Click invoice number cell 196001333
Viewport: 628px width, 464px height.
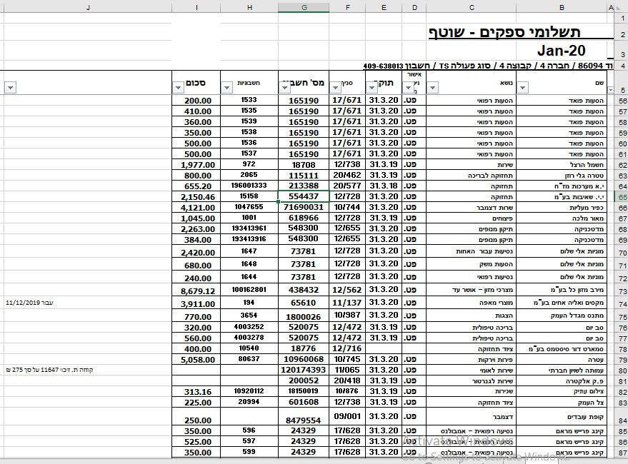pyautogui.click(x=249, y=186)
